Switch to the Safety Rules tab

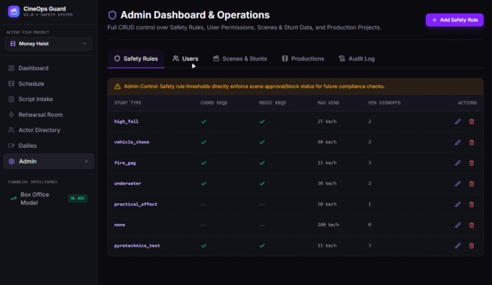(136, 59)
